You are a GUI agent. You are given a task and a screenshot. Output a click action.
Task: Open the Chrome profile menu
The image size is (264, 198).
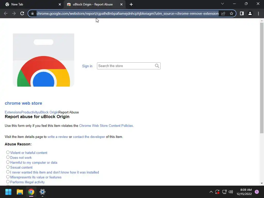250,13
